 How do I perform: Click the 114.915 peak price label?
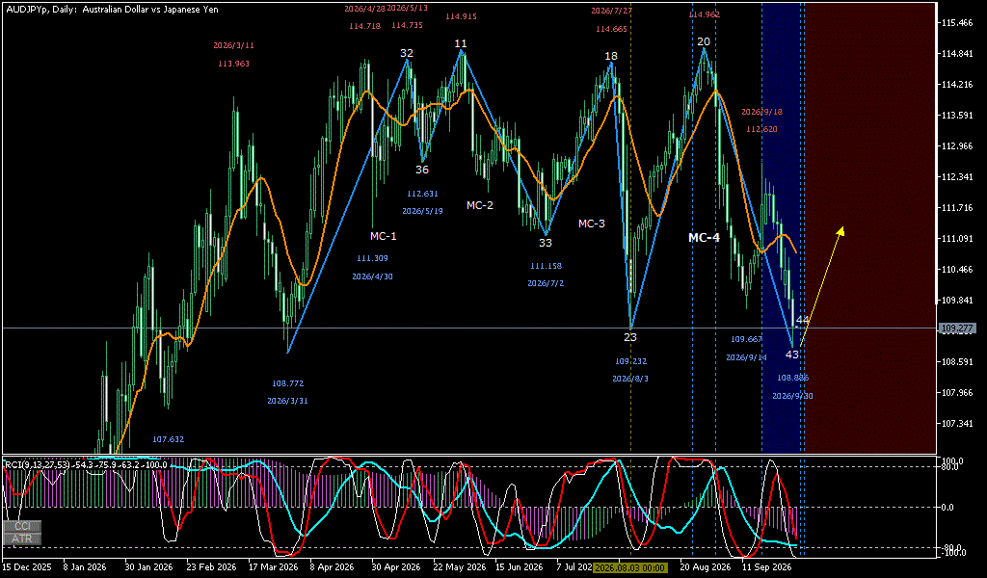tap(461, 16)
